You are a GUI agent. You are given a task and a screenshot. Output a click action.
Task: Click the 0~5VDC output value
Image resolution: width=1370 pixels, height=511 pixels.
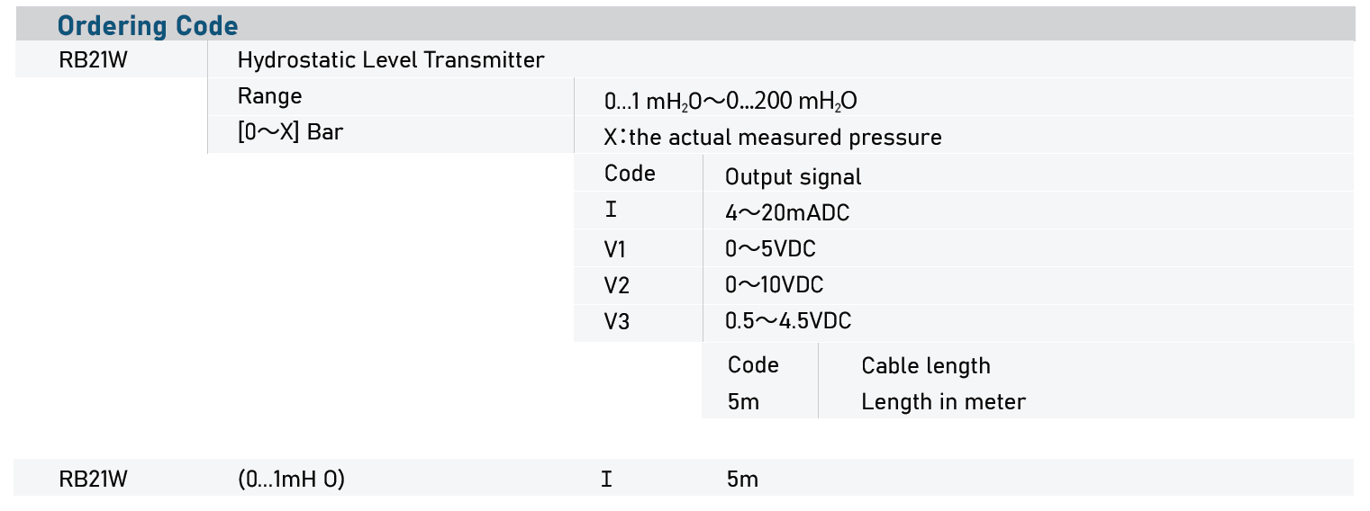point(770,249)
